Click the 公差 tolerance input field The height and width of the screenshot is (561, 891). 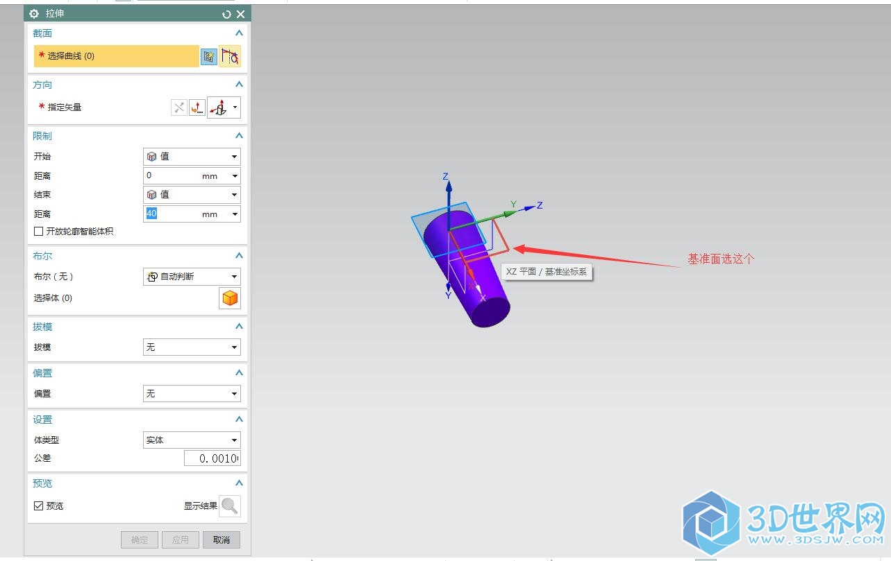tap(213, 458)
